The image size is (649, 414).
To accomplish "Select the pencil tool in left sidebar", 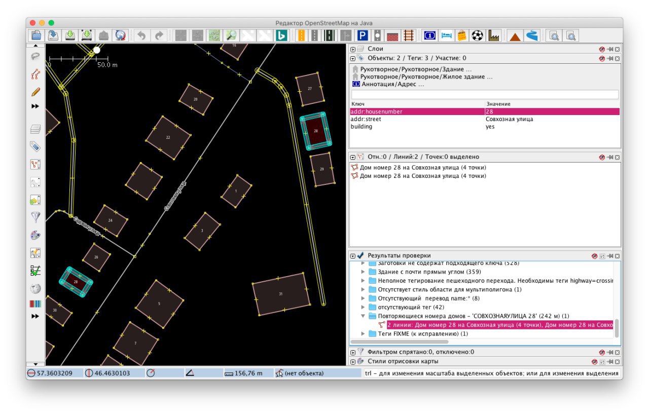I will click(35, 92).
